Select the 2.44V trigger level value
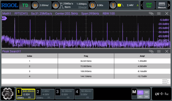 click(x=130, y=5)
